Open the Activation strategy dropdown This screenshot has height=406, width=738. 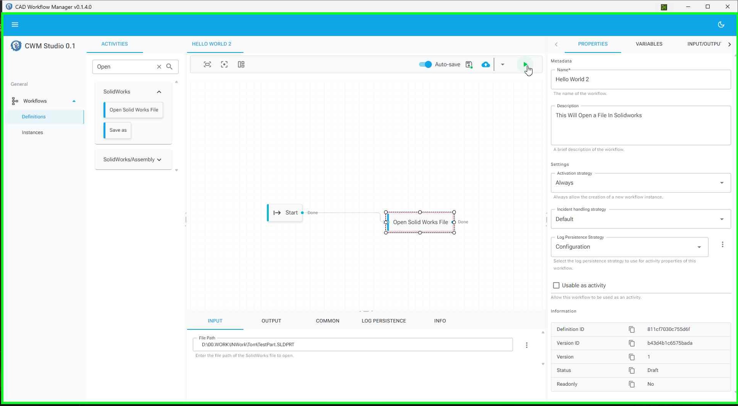coord(722,183)
